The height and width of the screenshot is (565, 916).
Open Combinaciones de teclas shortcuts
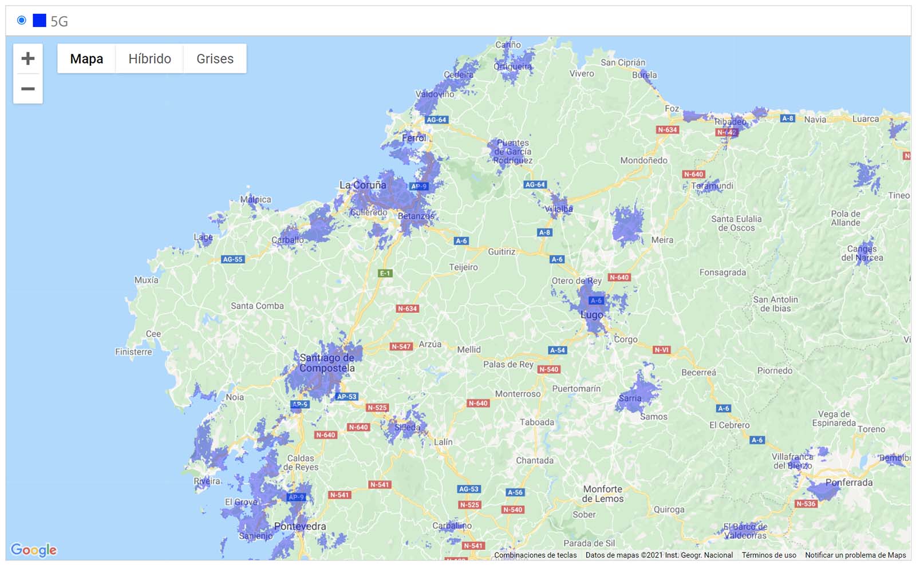pos(535,555)
